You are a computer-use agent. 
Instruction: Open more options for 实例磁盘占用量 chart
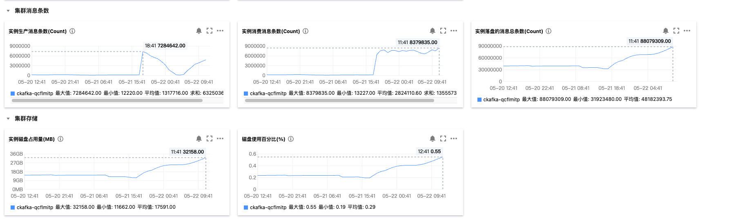tap(220, 138)
